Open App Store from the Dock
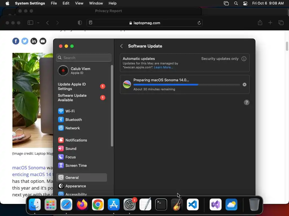 point(114,204)
